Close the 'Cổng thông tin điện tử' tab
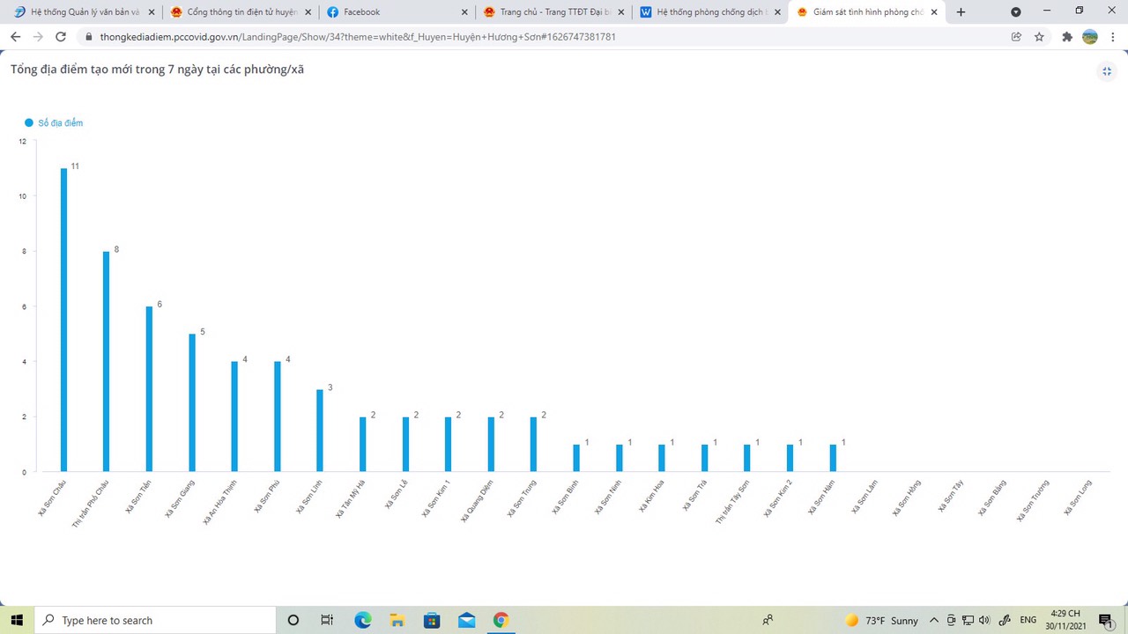Viewport: 1128px width, 634px height. [x=308, y=12]
